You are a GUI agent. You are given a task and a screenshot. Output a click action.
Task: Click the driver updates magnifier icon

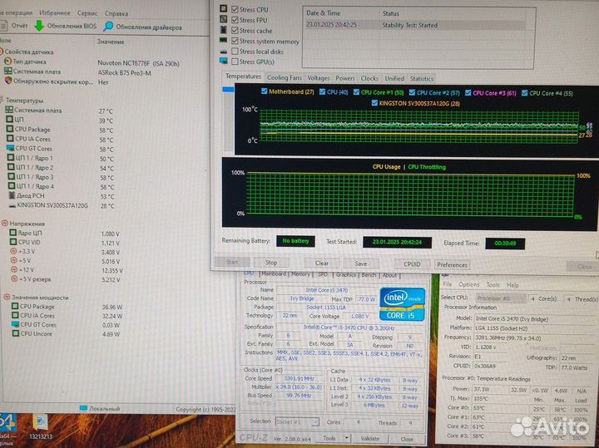tap(108, 27)
